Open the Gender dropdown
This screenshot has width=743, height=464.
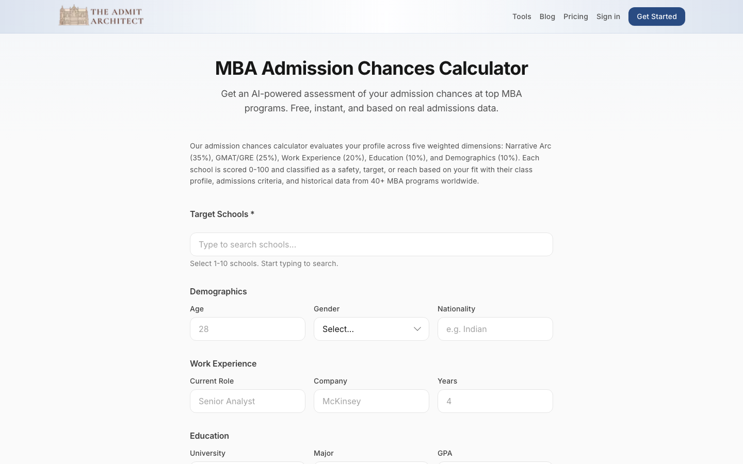click(x=371, y=329)
